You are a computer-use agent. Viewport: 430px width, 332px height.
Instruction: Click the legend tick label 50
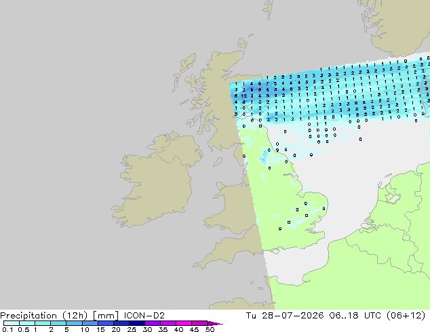[x=210, y=329]
